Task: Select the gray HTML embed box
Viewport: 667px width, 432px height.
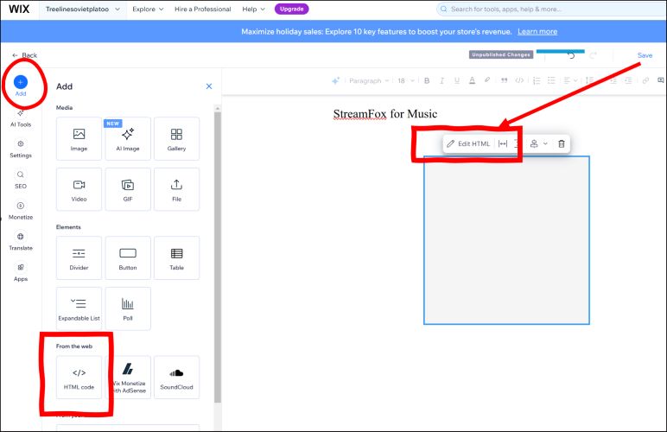Action: point(506,240)
